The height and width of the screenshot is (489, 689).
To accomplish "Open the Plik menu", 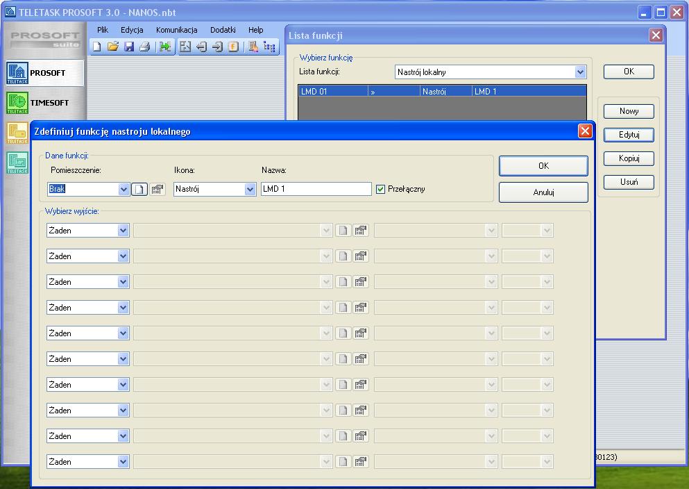I will 103,30.
